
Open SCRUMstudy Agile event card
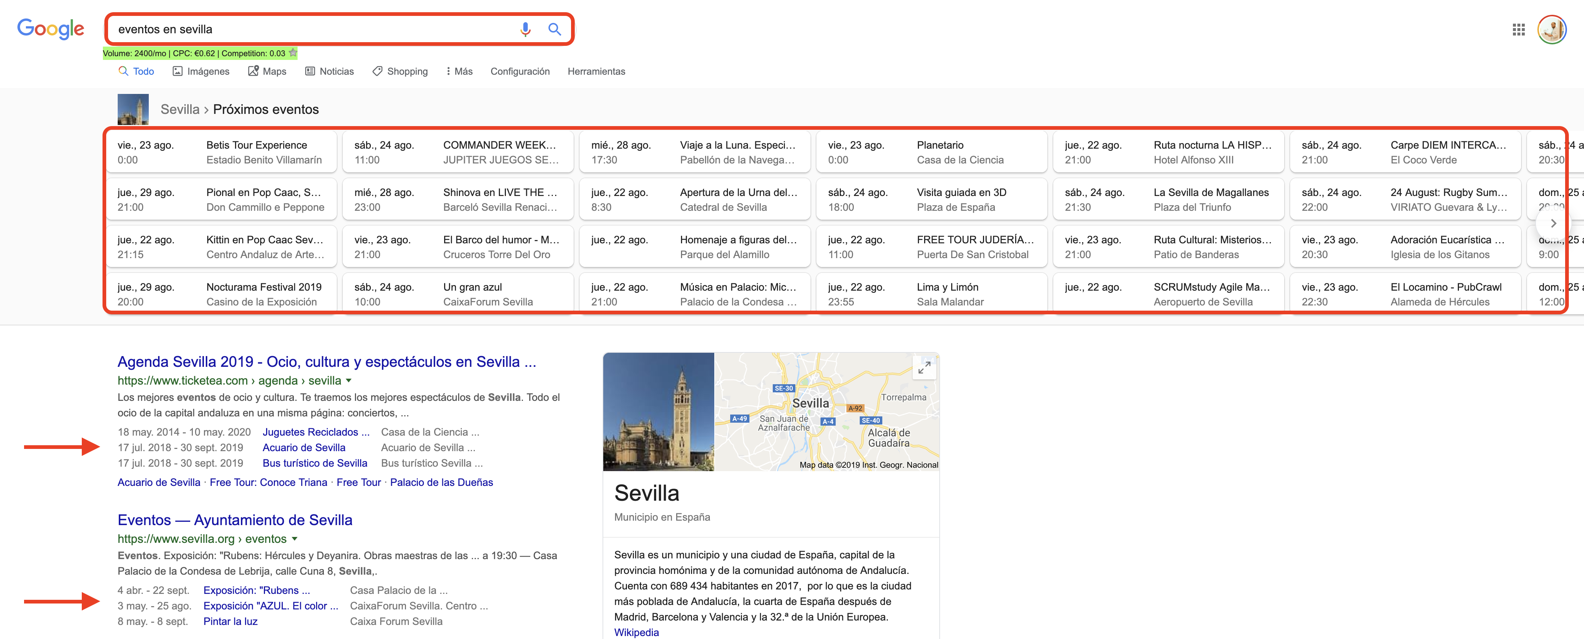point(1168,294)
